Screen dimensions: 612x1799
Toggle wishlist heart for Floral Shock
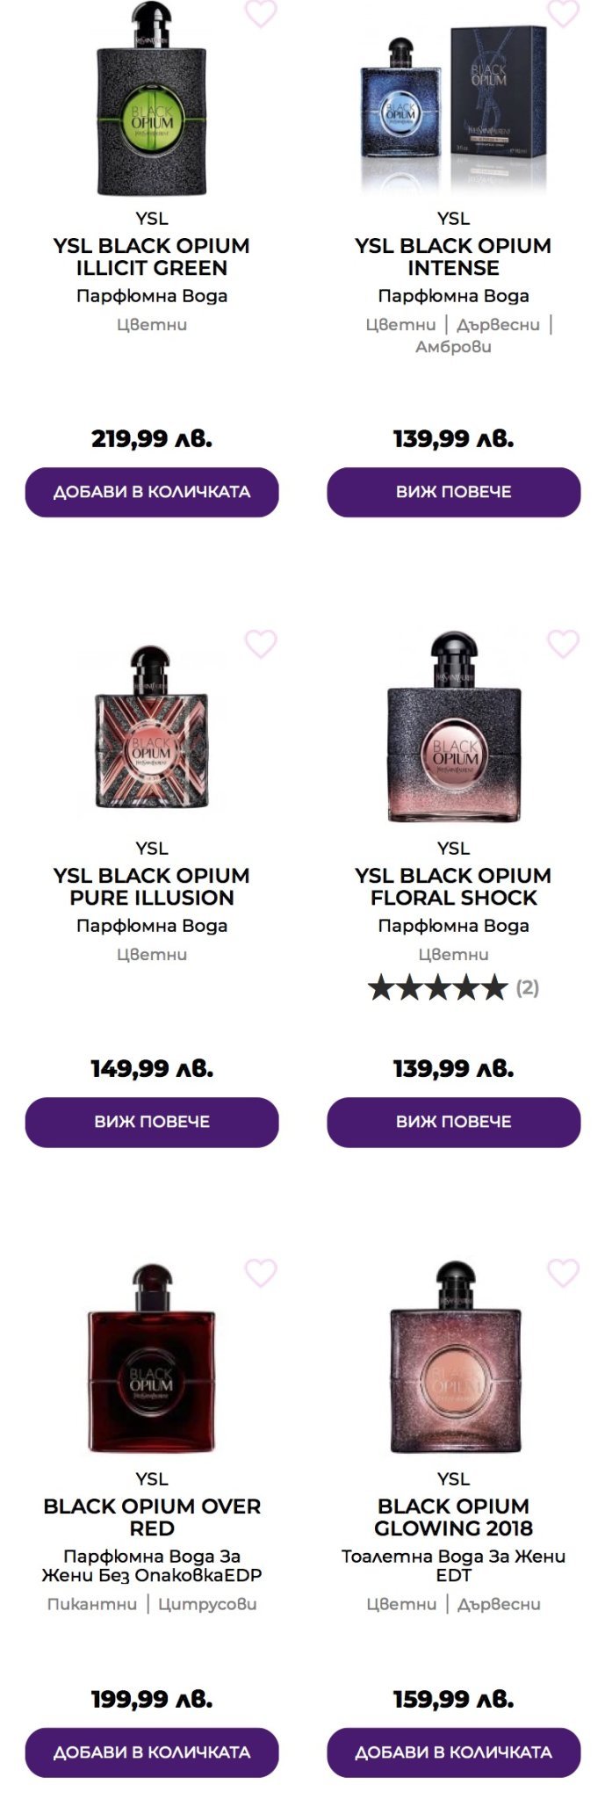563,643
